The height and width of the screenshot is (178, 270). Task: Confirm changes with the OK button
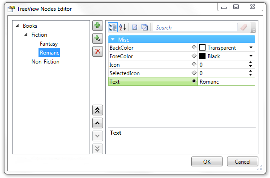click(x=207, y=161)
